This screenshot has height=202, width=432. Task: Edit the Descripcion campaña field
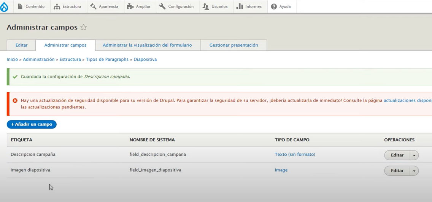click(x=397, y=155)
